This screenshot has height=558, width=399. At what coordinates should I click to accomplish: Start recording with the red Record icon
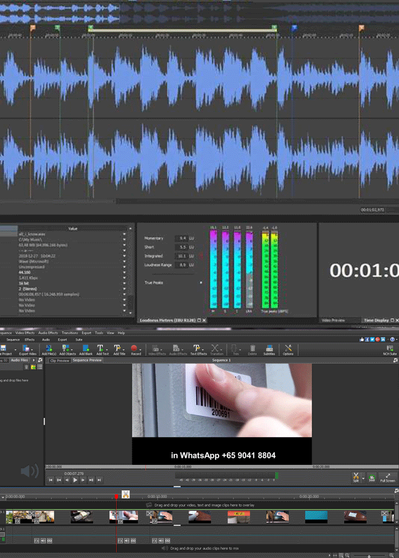click(134, 348)
